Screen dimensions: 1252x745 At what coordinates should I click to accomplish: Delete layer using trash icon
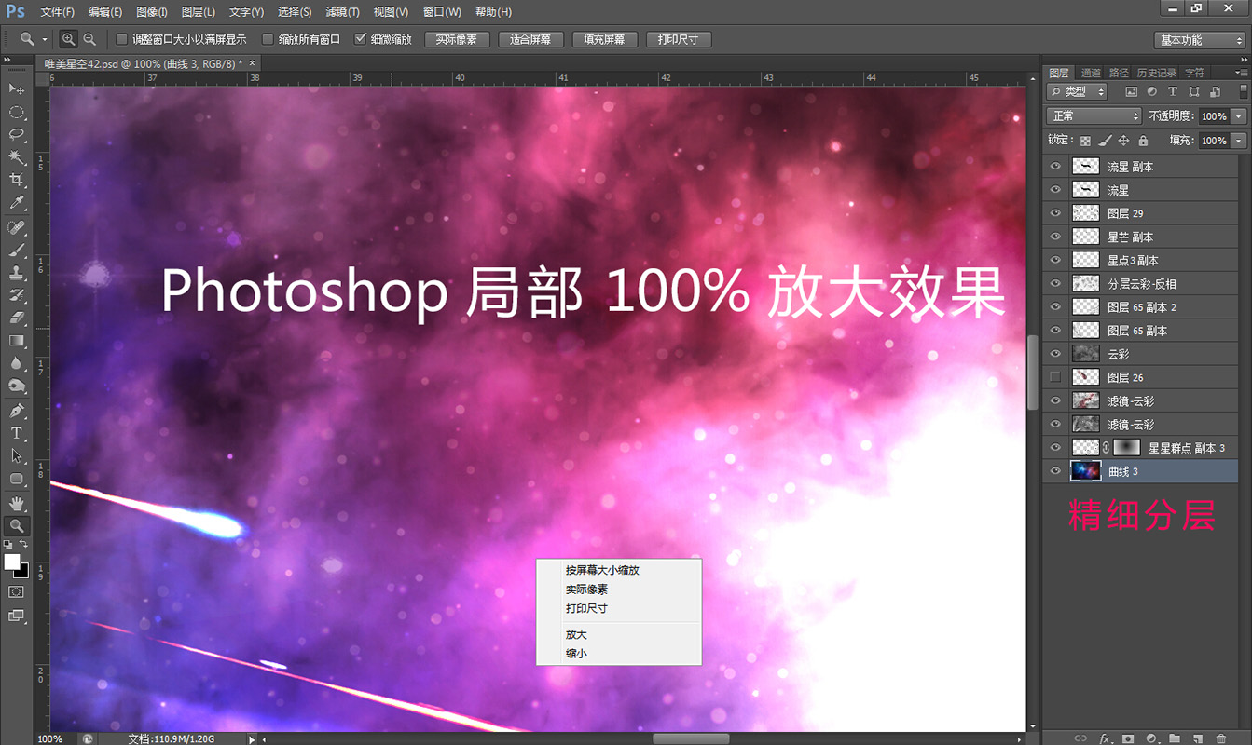click(1221, 738)
